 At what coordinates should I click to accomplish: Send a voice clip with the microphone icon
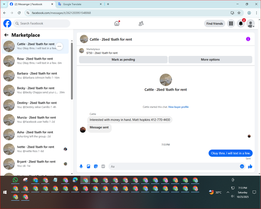(81, 166)
